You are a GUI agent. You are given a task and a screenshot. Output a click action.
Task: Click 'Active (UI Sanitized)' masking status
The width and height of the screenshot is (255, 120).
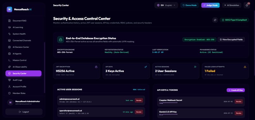211,52
